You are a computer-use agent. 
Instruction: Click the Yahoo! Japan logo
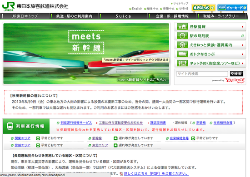click(x=235, y=80)
